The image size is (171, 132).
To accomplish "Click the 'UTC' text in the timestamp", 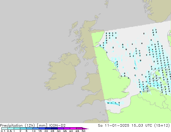I will tap(149, 126).
